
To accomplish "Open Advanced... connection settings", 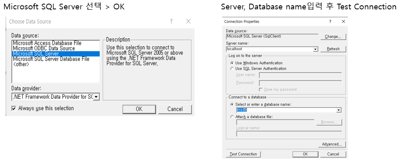I will tap(332, 144).
